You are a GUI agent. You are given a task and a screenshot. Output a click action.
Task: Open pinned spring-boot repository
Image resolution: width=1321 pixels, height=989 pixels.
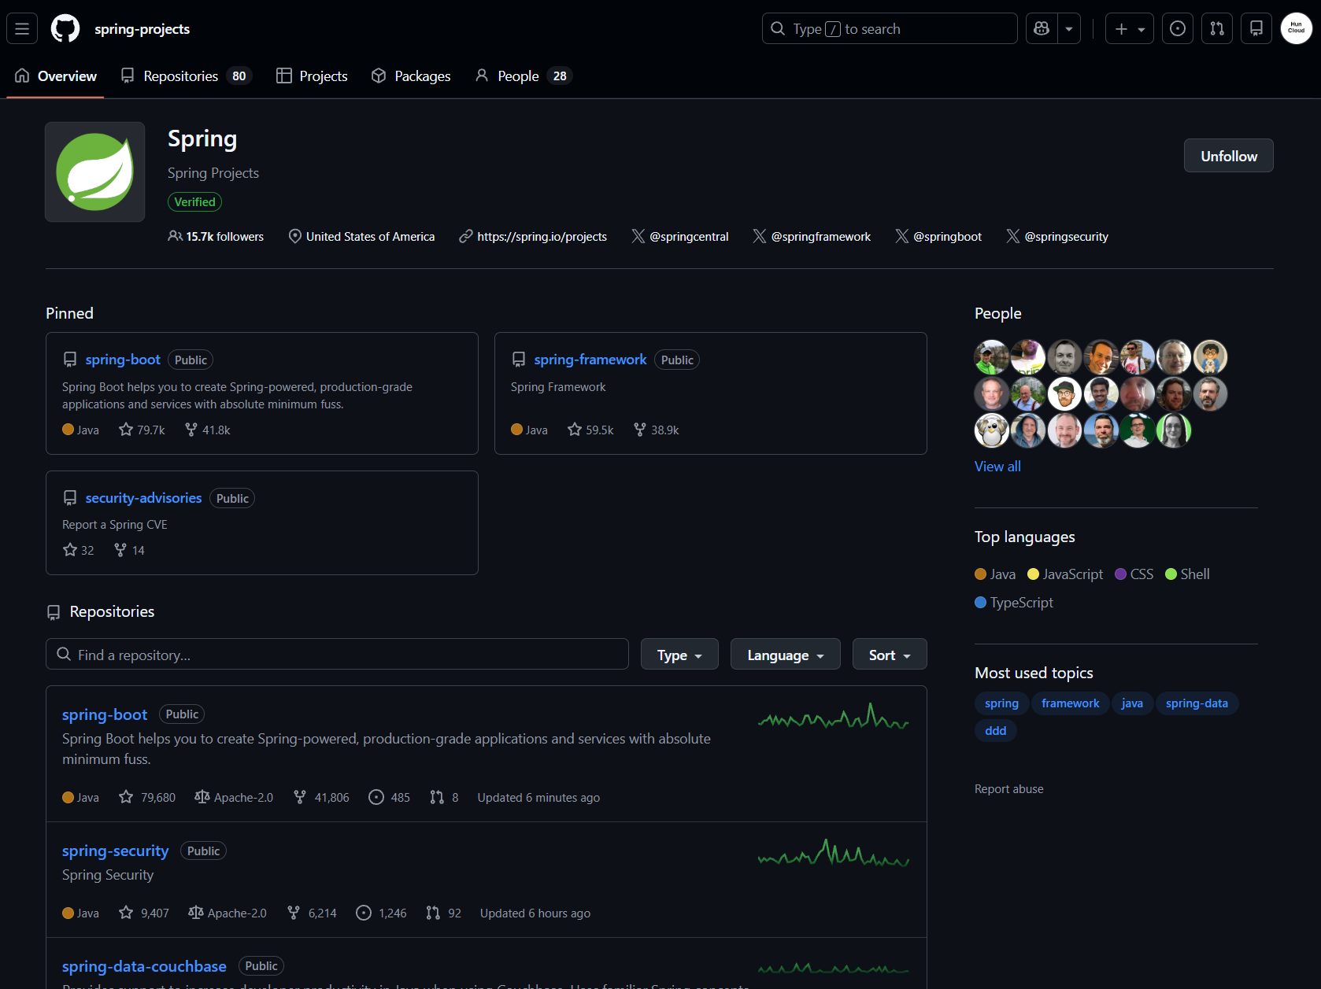click(123, 360)
